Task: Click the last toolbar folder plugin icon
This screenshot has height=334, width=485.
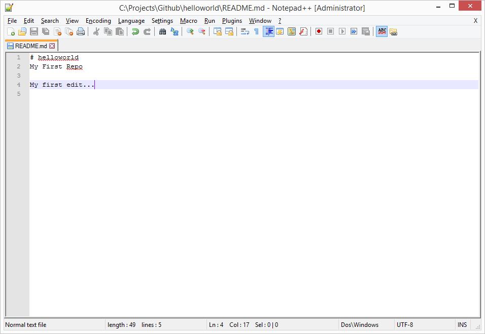Action: 394,31
